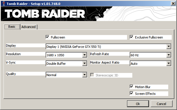The width and height of the screenshot is (177, 110).
Task: Click the Monitor Aspect Ratio label
Action: 105,62
